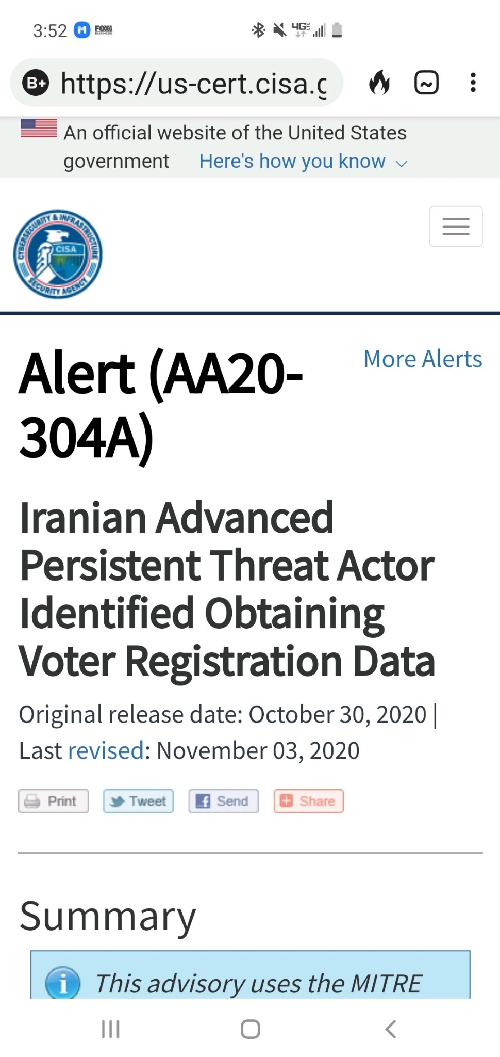Open the browser three-dot overflow menu
Image resolution: width=500 pixels, height=1057 pixels.
point(473,83)
